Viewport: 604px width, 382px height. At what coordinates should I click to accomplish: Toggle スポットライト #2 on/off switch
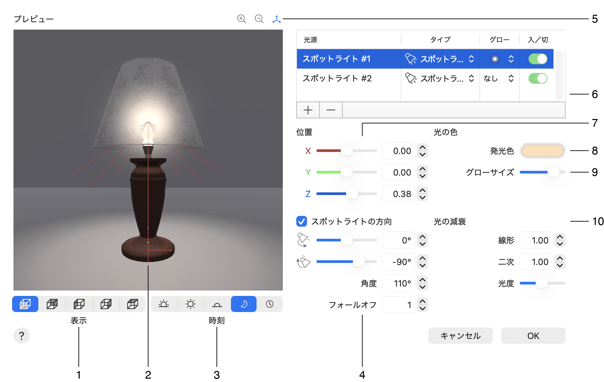(538, 78)
